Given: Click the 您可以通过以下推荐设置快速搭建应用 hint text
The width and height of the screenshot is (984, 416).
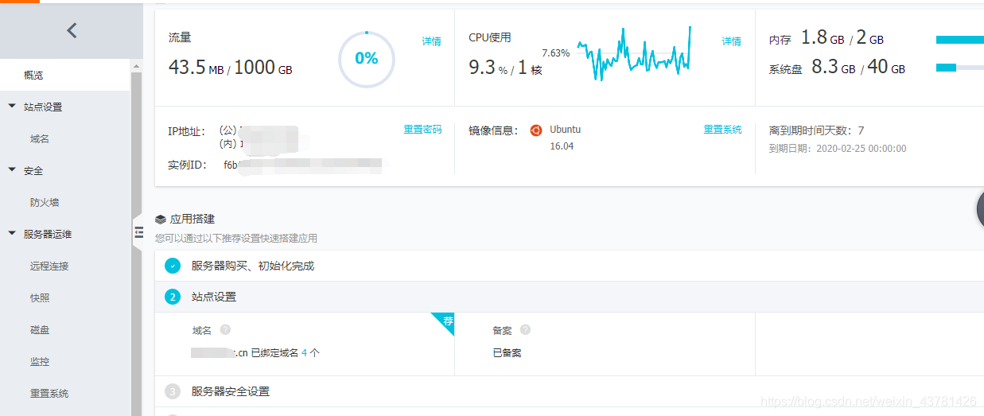Looking at the screenshot, I should click(236, 238).
